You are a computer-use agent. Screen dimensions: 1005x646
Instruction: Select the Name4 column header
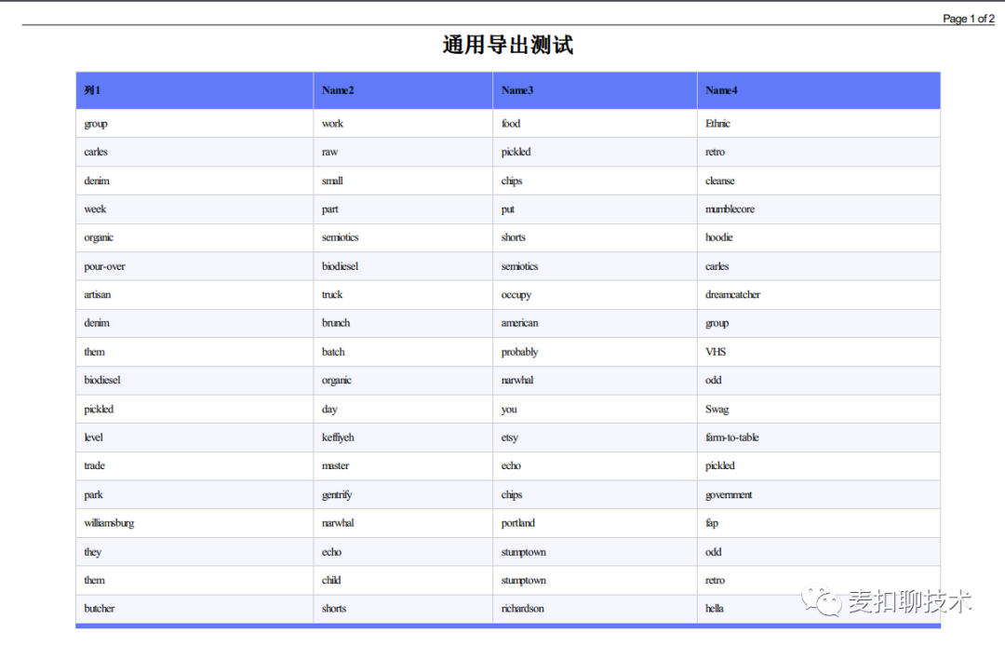click(x=720, y=90)
